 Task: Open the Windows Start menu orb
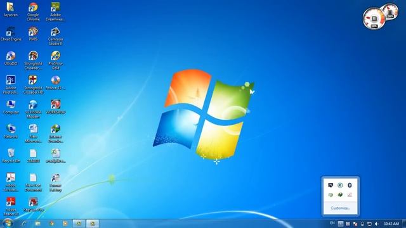[x=8, y=223]
